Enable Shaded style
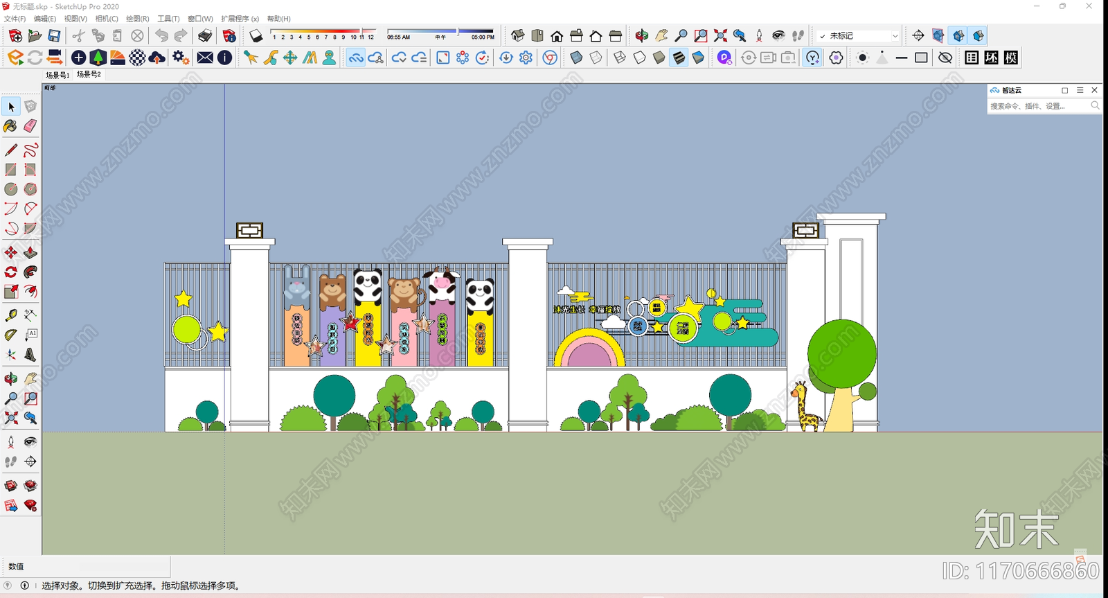 pos(659,58)
